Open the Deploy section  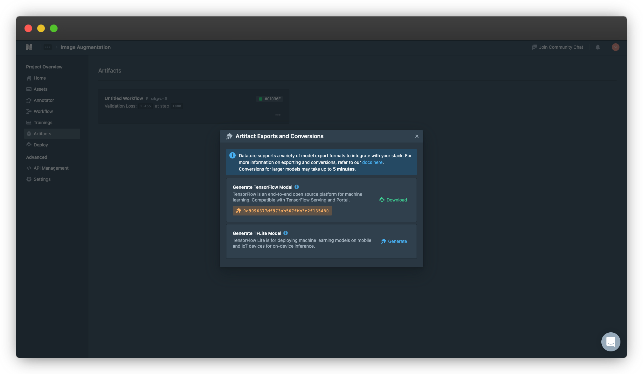click(41, 145)
